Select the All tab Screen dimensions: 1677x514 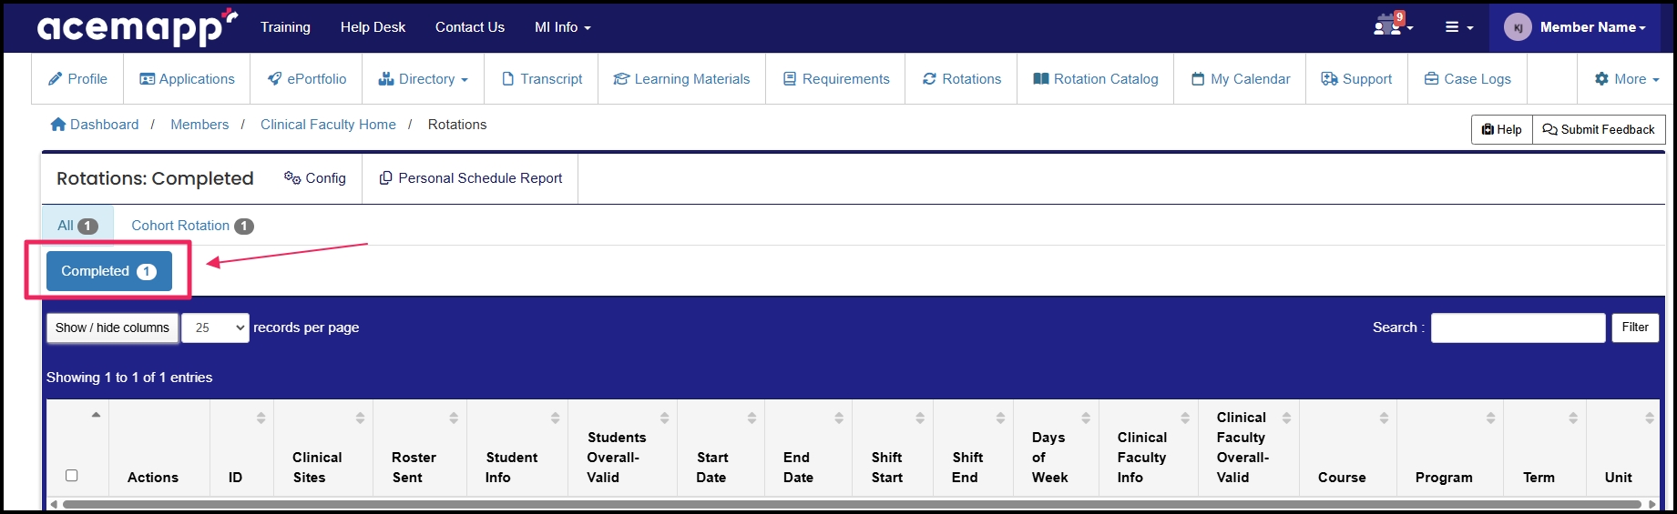coord(77,226)
